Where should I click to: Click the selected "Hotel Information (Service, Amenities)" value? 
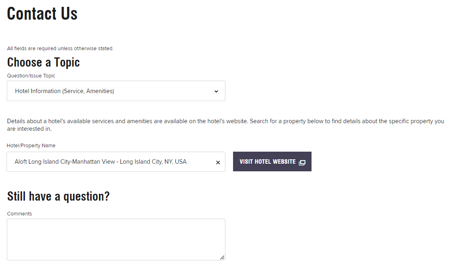coord(64,91)
